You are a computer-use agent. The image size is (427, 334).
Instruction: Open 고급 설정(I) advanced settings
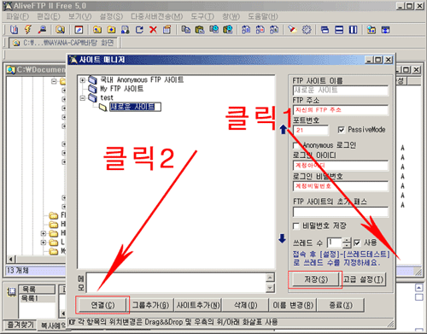pyautogui.click(x=363, y=279)
